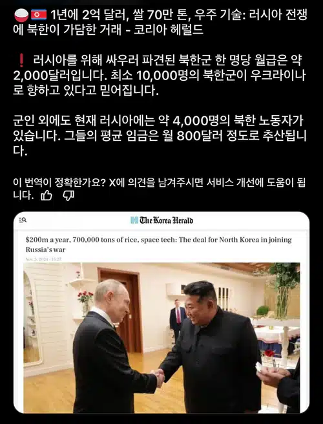Click the red exclamation mark emoji

(x=21, y=61)
